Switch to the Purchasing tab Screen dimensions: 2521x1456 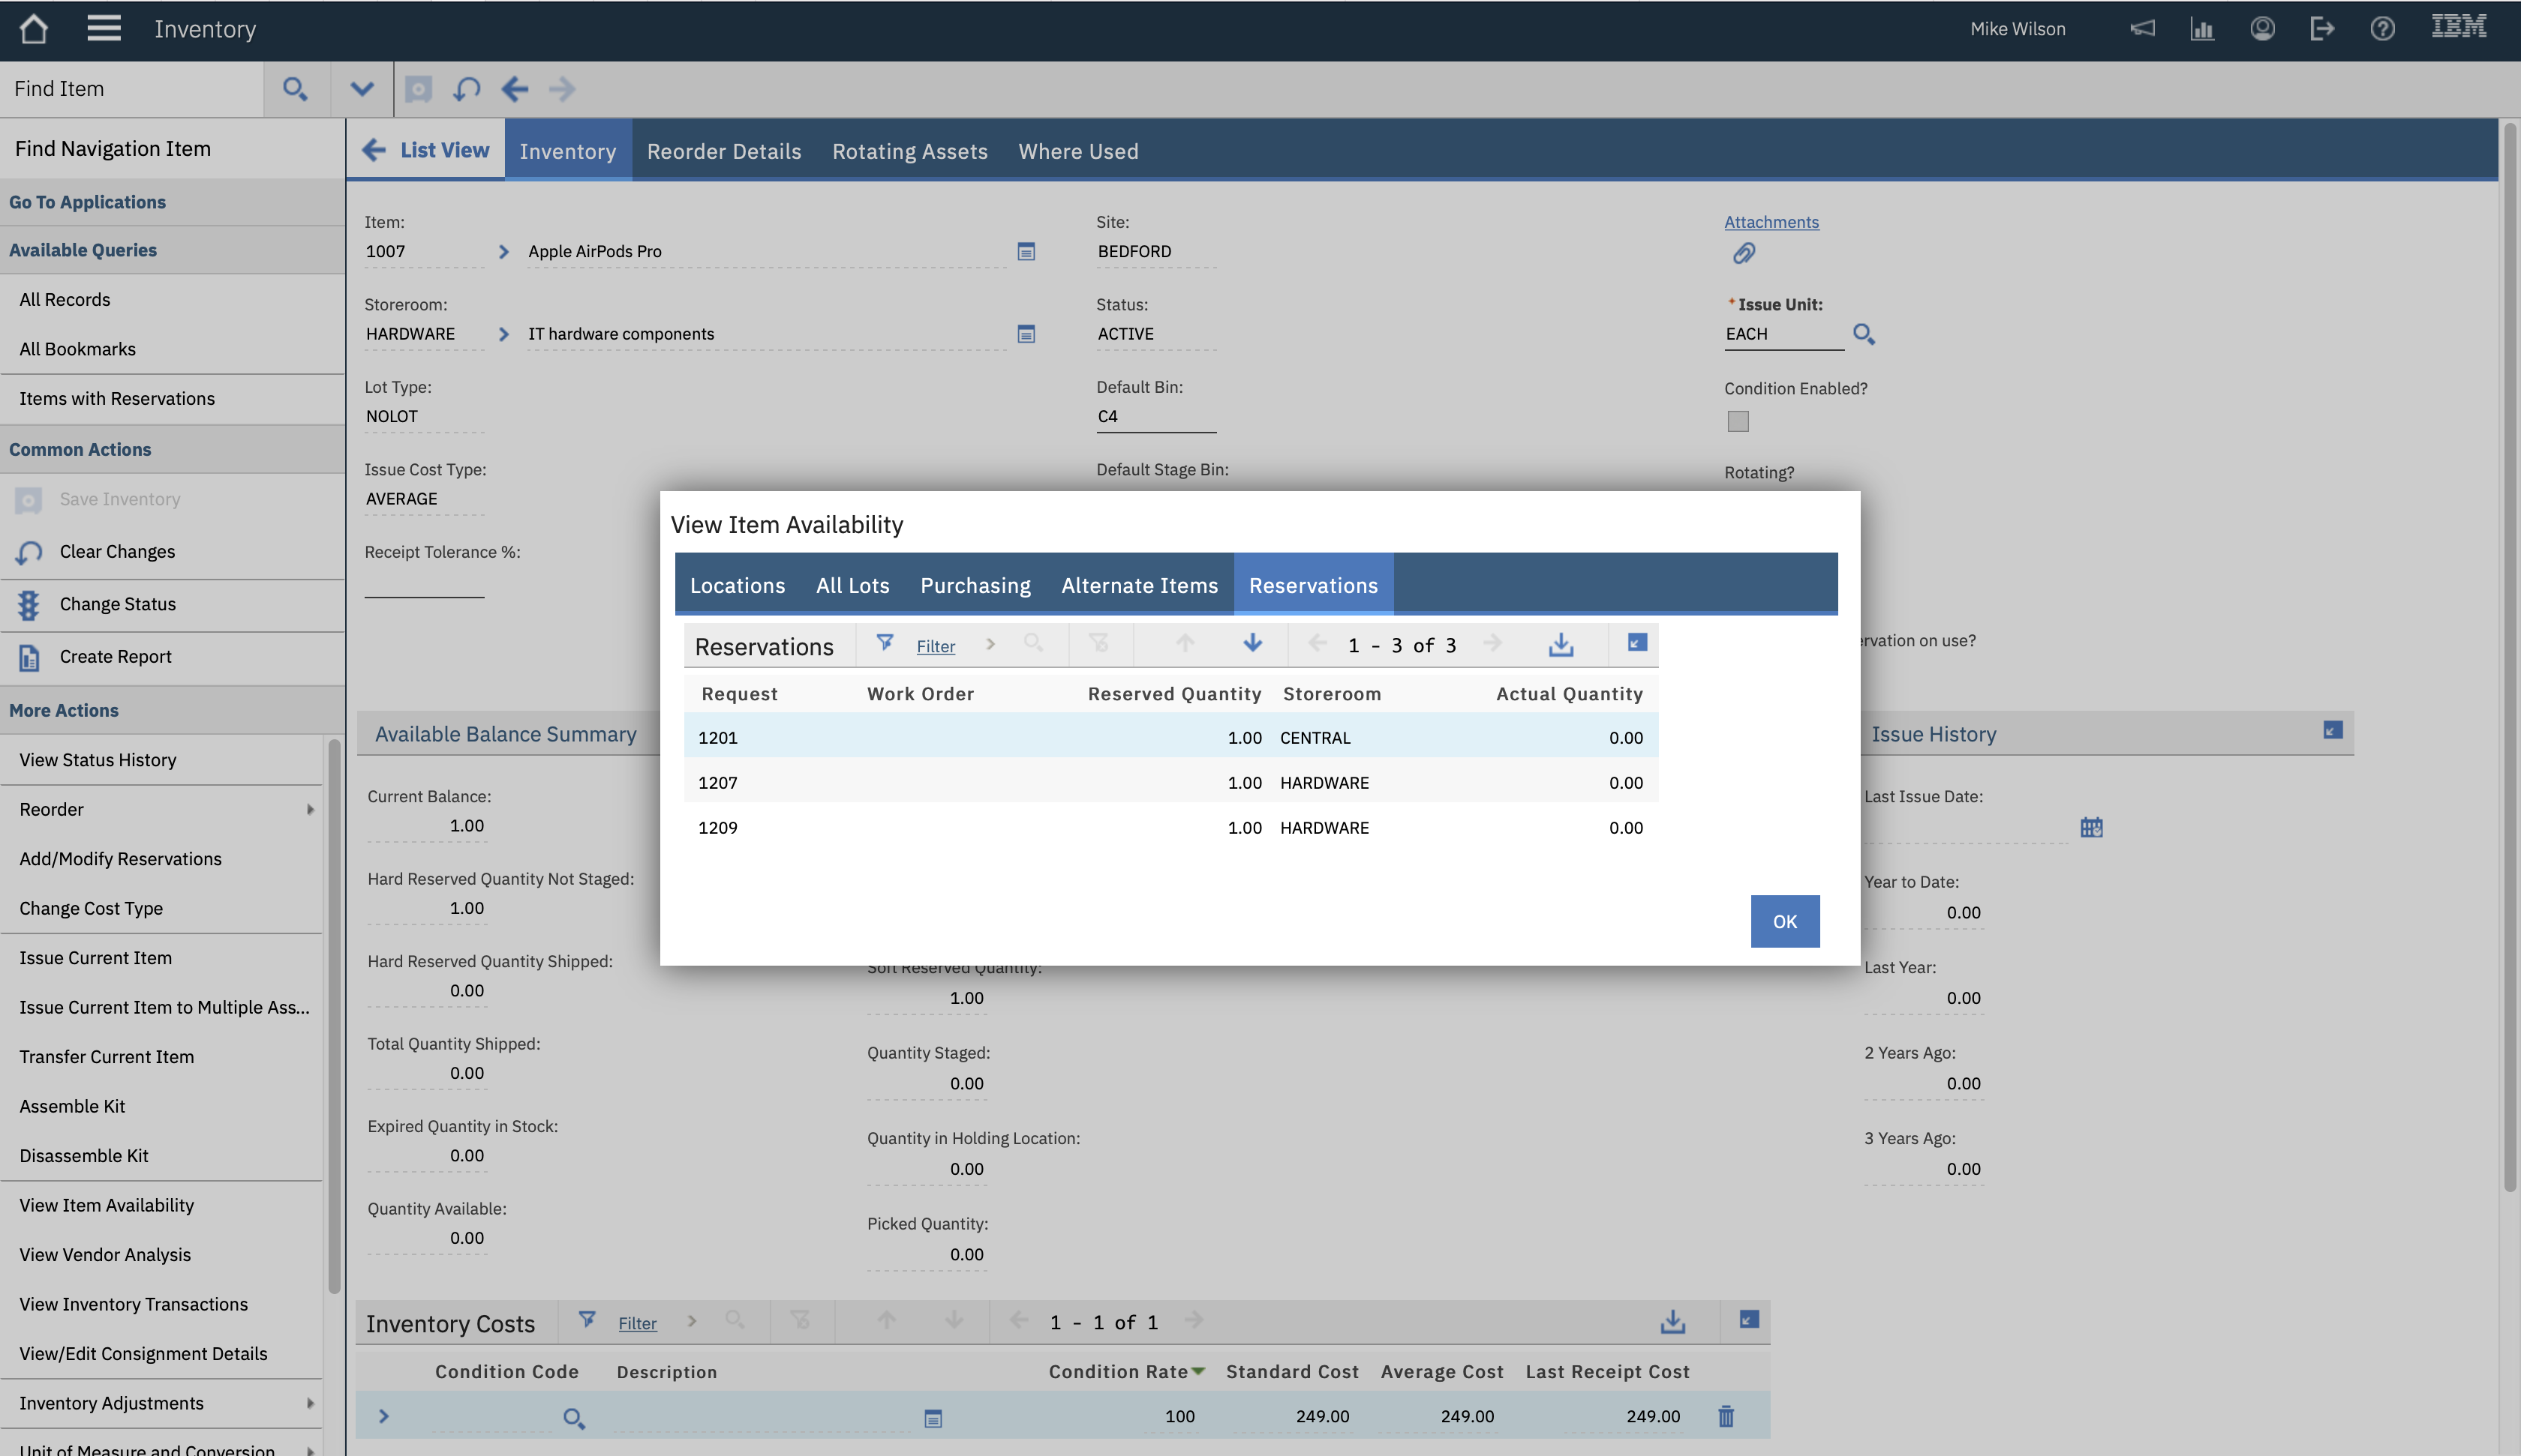coord(975,585)
